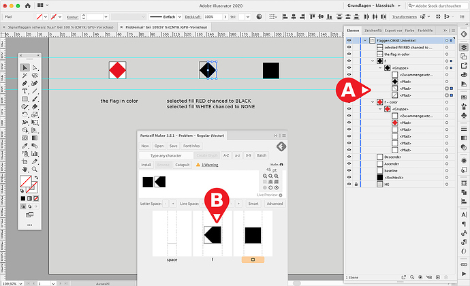
Task: Open the recolor artwork globe icon
Action: (x=260, y=17)
